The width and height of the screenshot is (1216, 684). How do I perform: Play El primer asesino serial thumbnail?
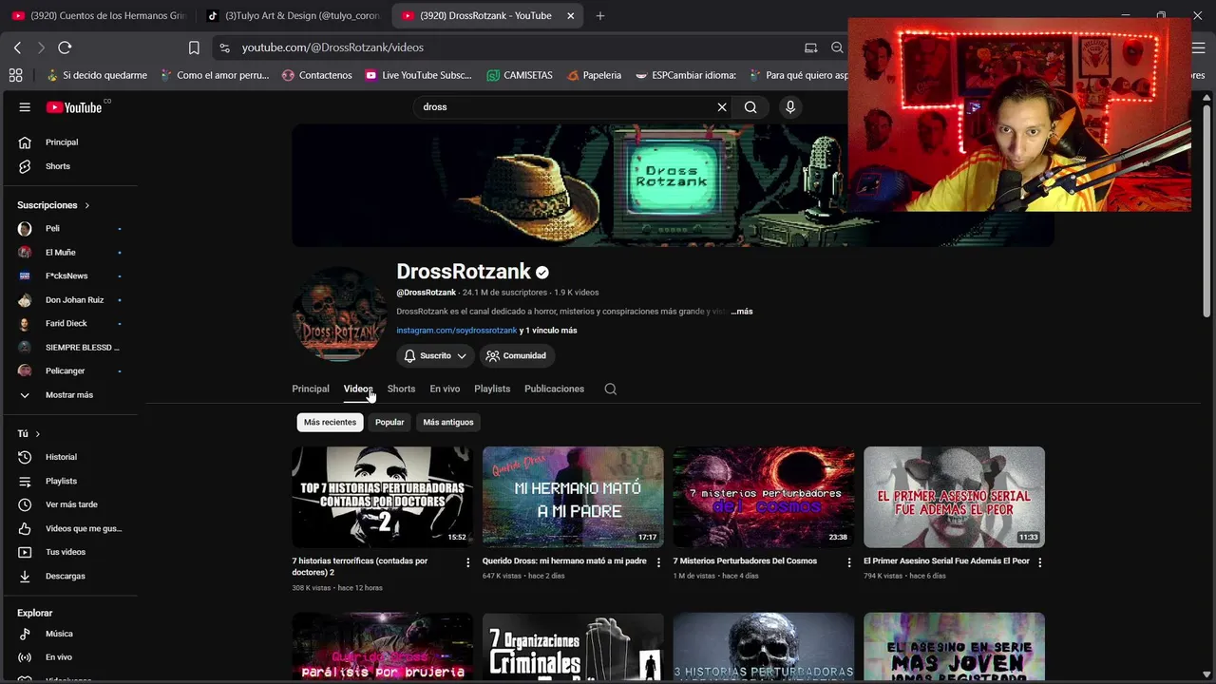[954, 497]
